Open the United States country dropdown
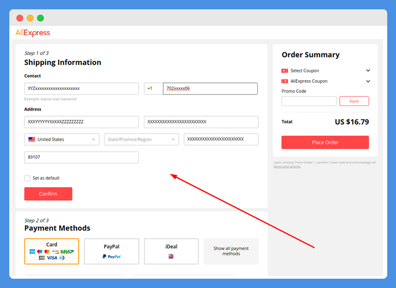Viewport: 396px width, 288px height. tap(62, 140)
